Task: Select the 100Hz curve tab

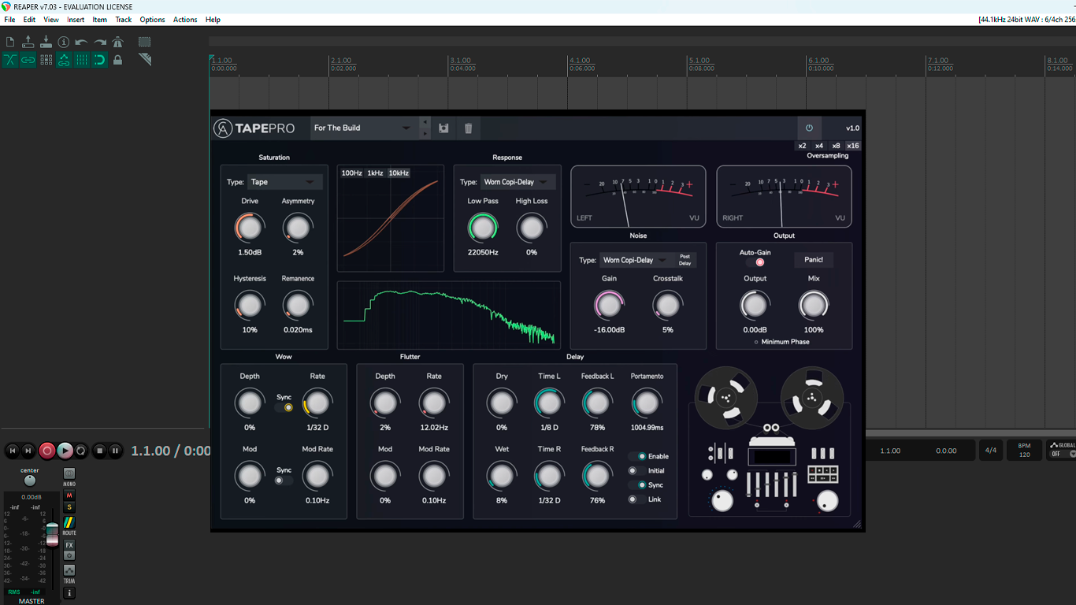Action: pos(352,173)
